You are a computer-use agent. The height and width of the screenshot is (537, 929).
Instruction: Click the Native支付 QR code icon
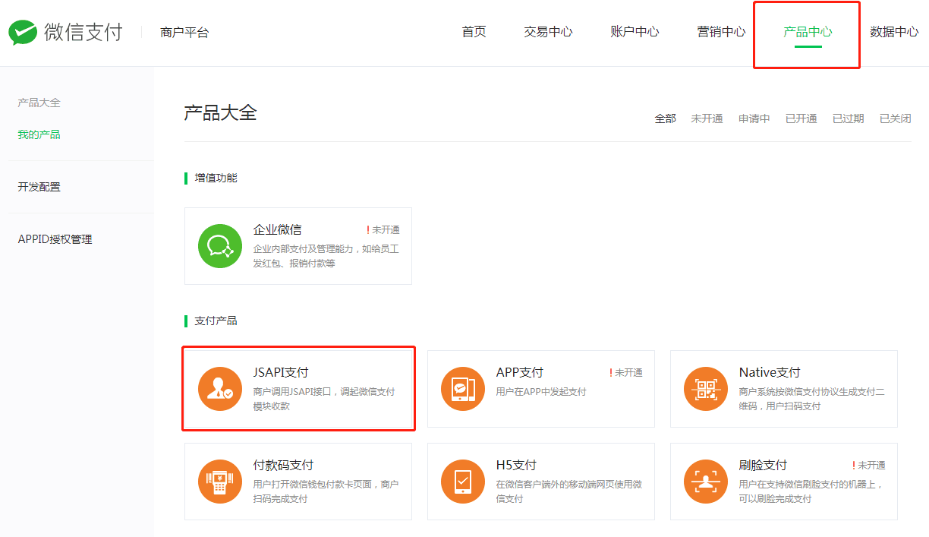click(706, 389)
